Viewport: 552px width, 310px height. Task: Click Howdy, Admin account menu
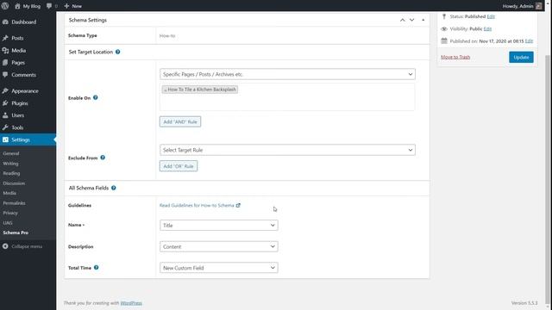coord(522,6)
